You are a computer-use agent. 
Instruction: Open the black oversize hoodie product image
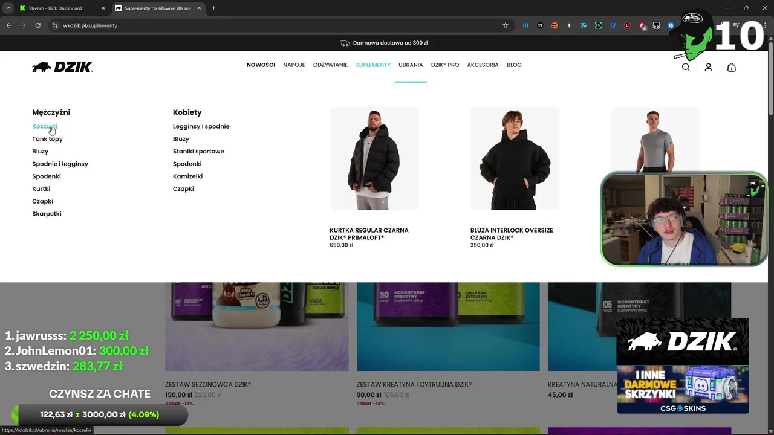point(515,158)
